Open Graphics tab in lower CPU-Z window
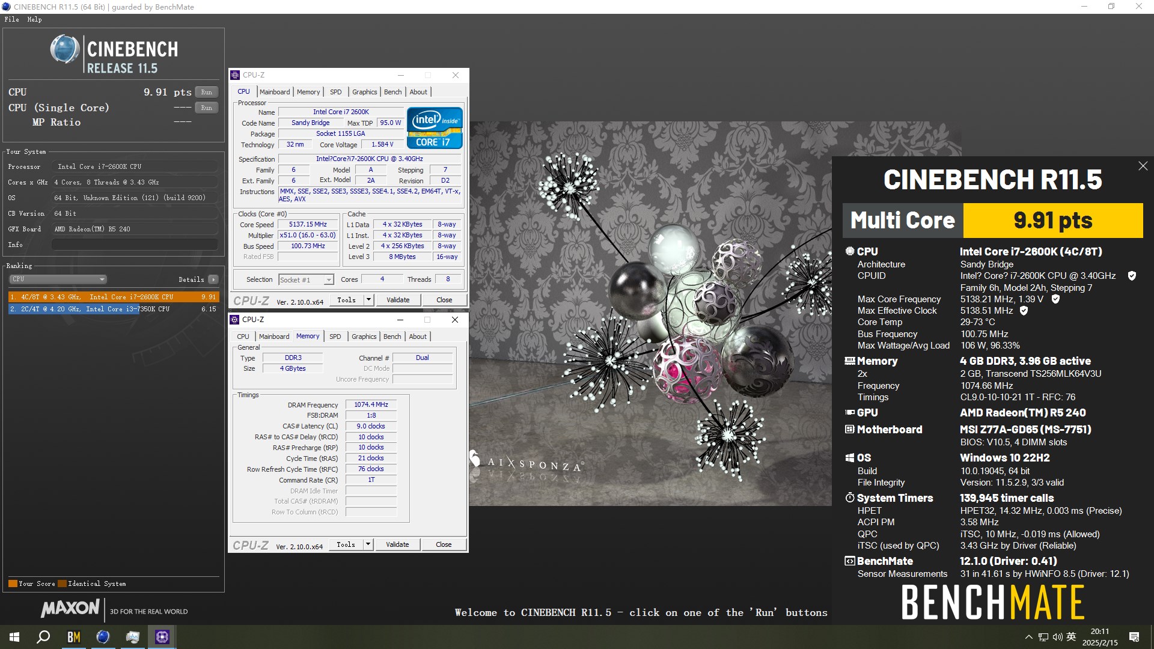This screenshot has height=649, width=1154. tap(364, 337)
